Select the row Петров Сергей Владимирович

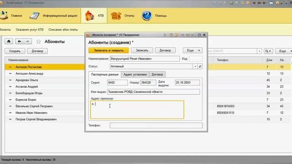click(x=45, y=119)
